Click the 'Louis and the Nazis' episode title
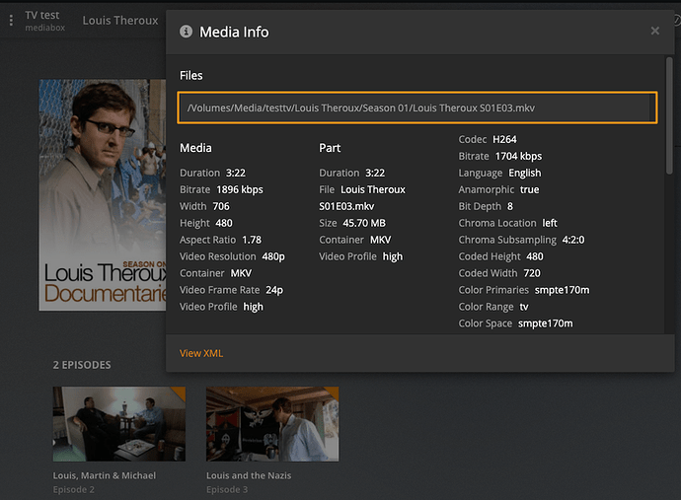This screenshot has width=681, height=500. pyautogui.click(x=251, y=475)
